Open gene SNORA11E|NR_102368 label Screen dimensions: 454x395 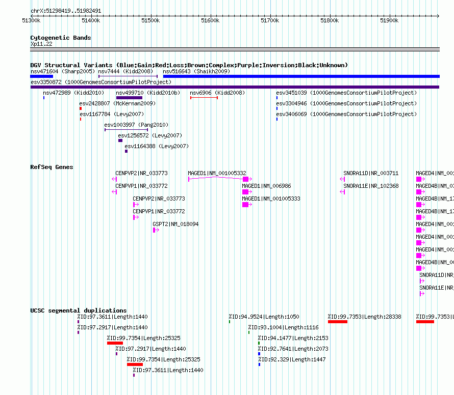click(371, 186)
